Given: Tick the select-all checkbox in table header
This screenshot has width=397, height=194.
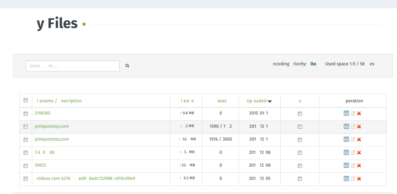Looking at the screenshot, I should click(26, 100).
